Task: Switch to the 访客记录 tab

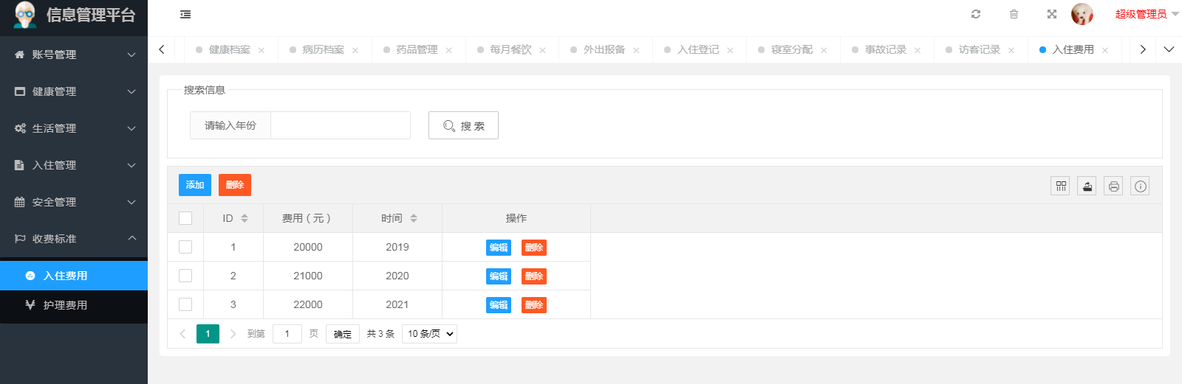Action: coord(980,49)
